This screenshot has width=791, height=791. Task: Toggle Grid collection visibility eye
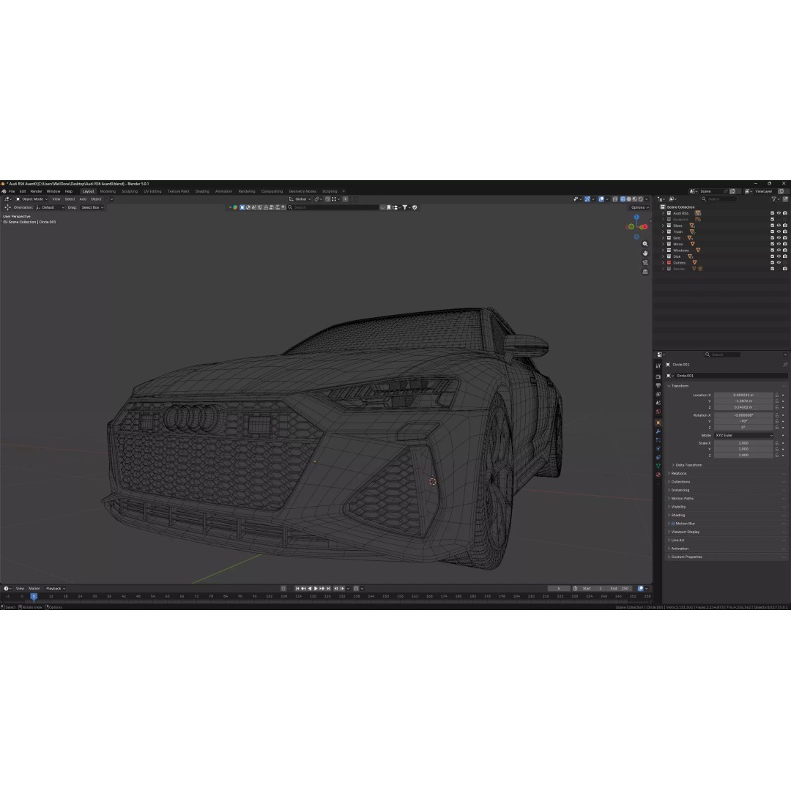pos(779,237)
